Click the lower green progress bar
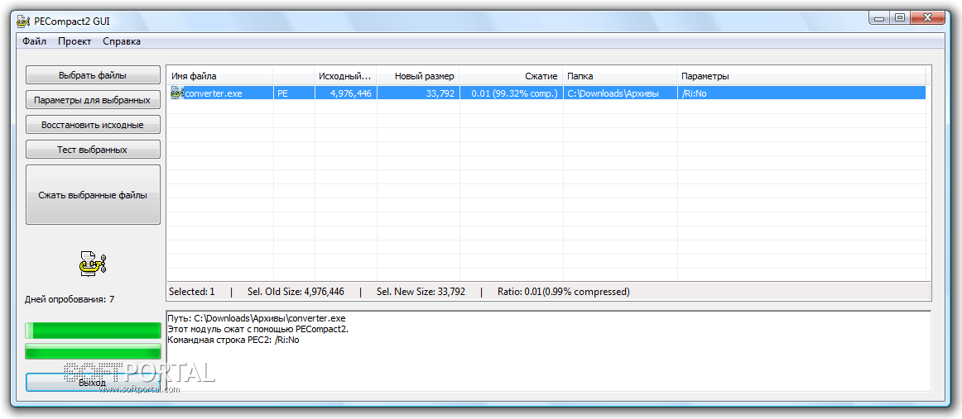962x419 pixels. [x=93, y=351]
